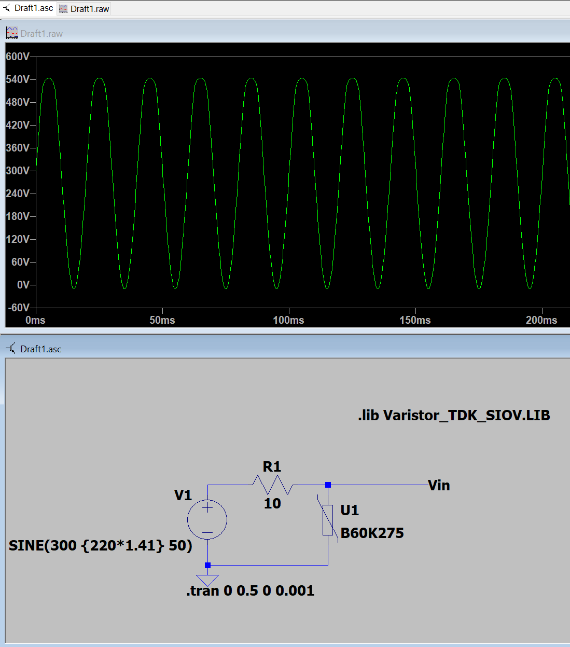Click the junction node at V1 ground connection

coord(207,565)
